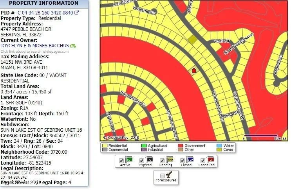291x190 pixels.
Task: Click the green Active listing flag icon
Action: 129,160
